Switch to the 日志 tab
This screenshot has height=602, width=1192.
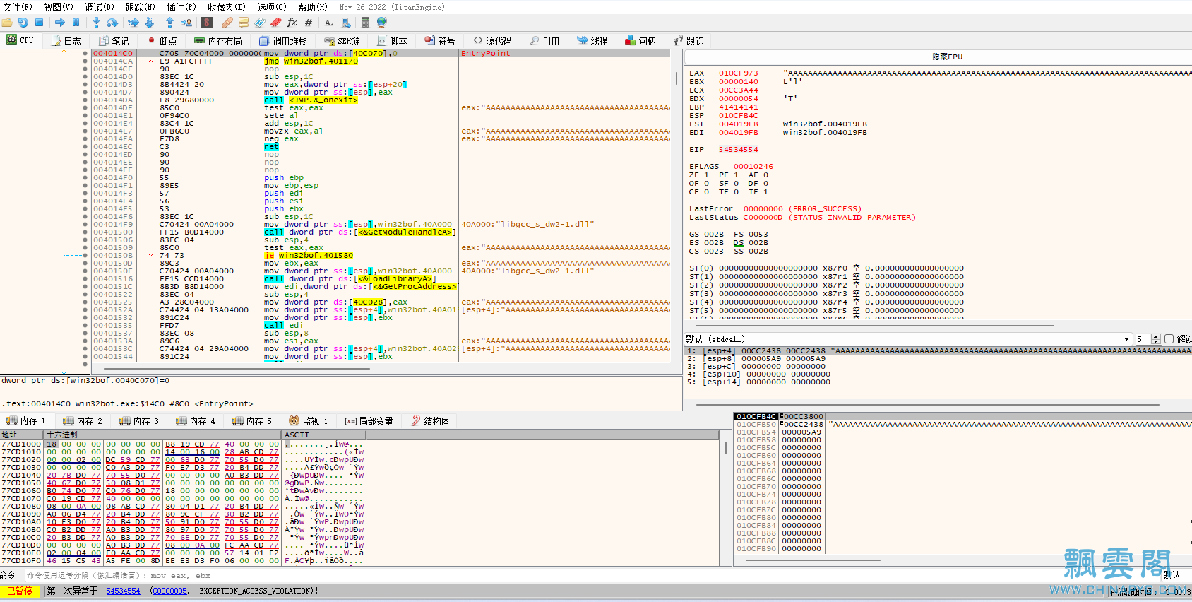pyautogui.click(x=66, y=41)
